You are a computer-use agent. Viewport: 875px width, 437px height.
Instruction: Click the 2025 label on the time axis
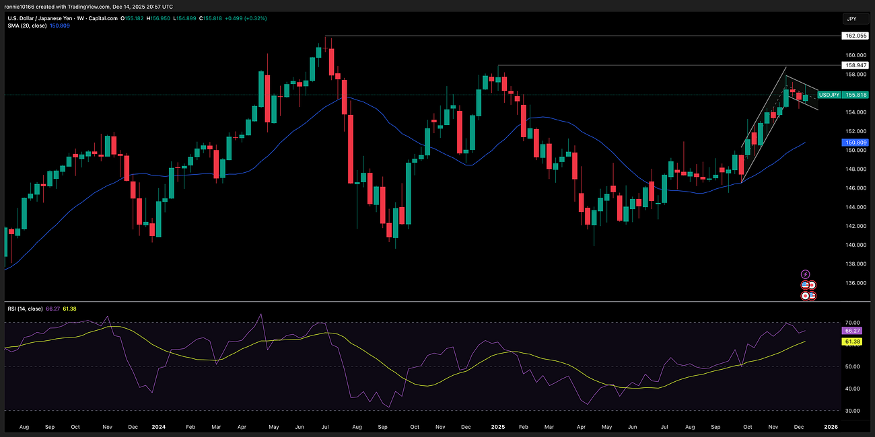pos(498,426)
